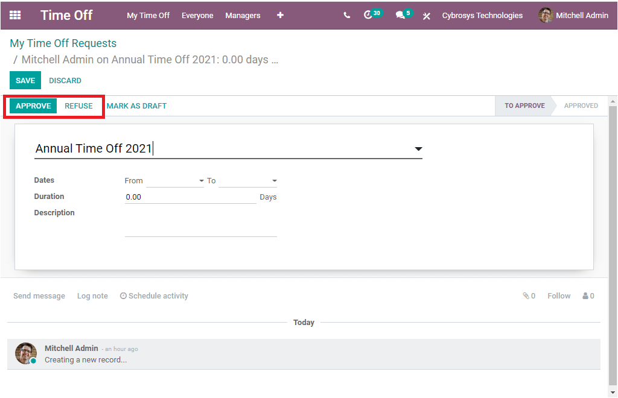The width and height of the screenshot is (618, 398).
Task: Open conversations icon with 5 badge
Action: coord(404,14)
